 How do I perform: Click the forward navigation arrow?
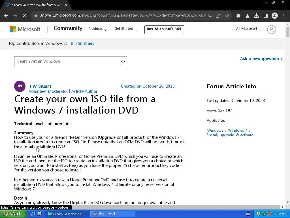click(15, 16)
